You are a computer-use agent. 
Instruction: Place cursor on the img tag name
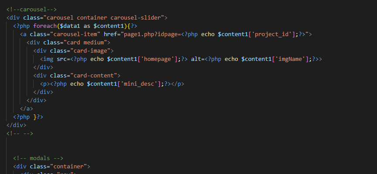pyautogui.click(x=48, y=59)
